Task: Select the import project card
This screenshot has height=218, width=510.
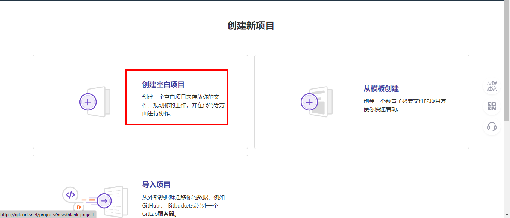Action: [140, 187]
